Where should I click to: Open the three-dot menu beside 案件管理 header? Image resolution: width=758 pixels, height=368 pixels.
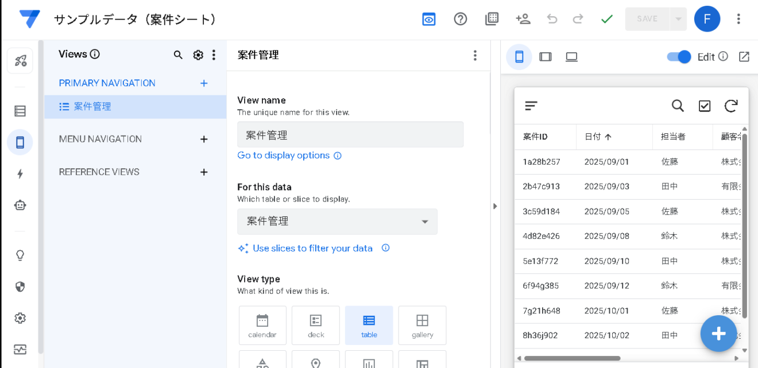tap(475, 55)
